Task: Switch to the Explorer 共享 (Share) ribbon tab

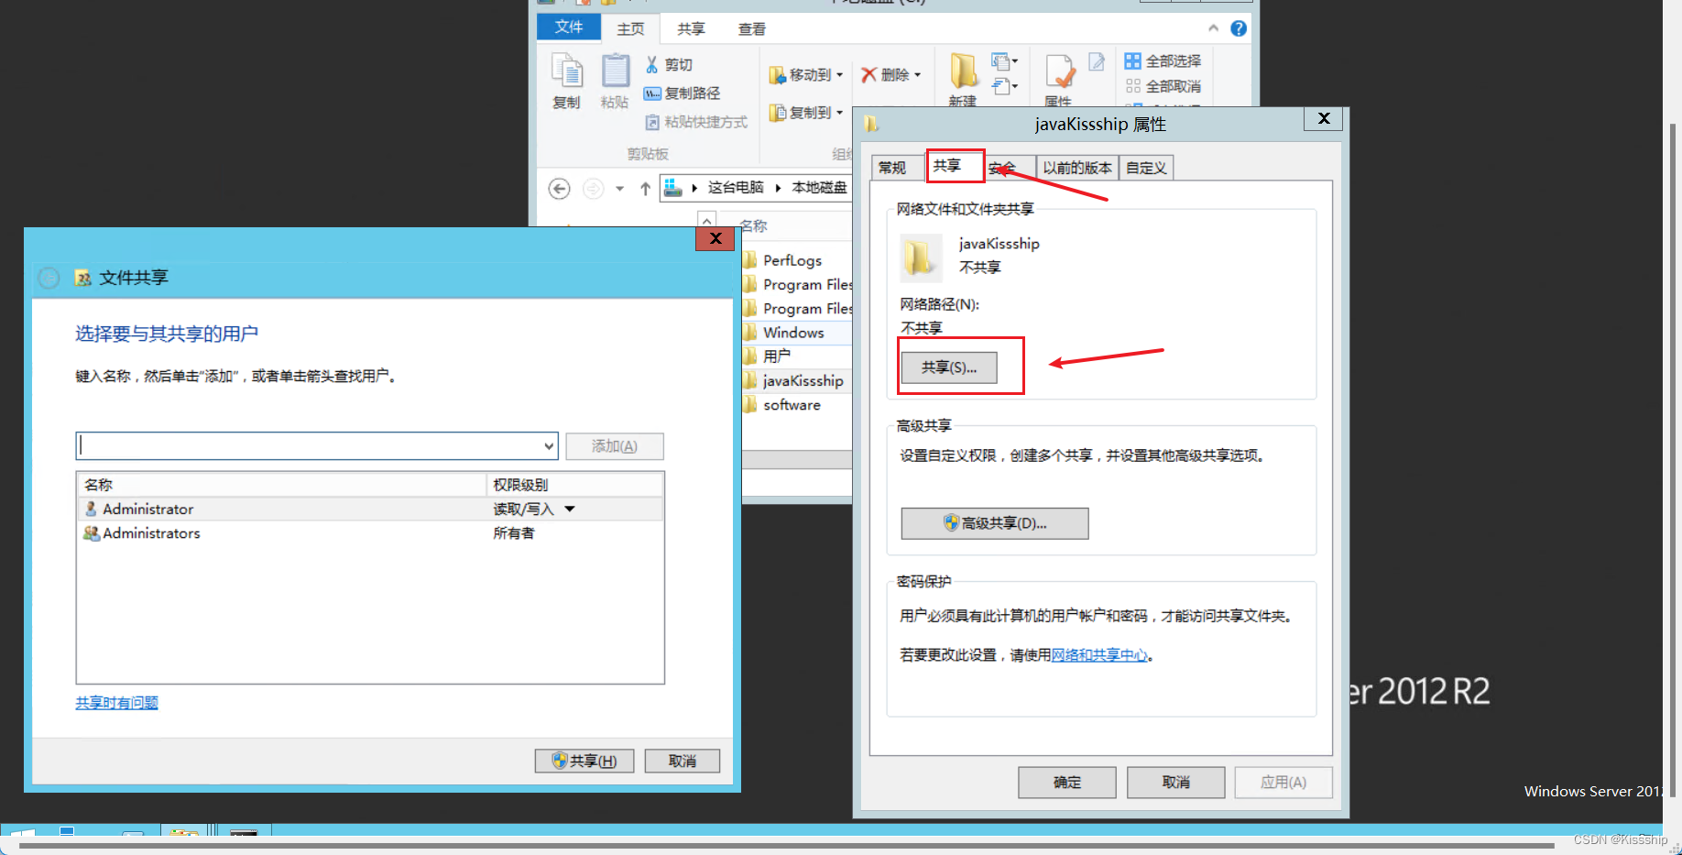Action: pyautogui.click(x=691, y=29)
